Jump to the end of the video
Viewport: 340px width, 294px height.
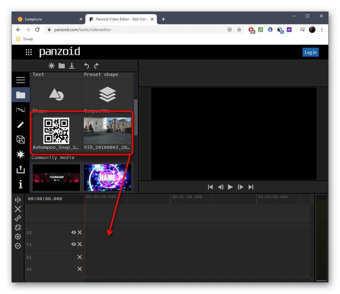click(x=251, y=187)
